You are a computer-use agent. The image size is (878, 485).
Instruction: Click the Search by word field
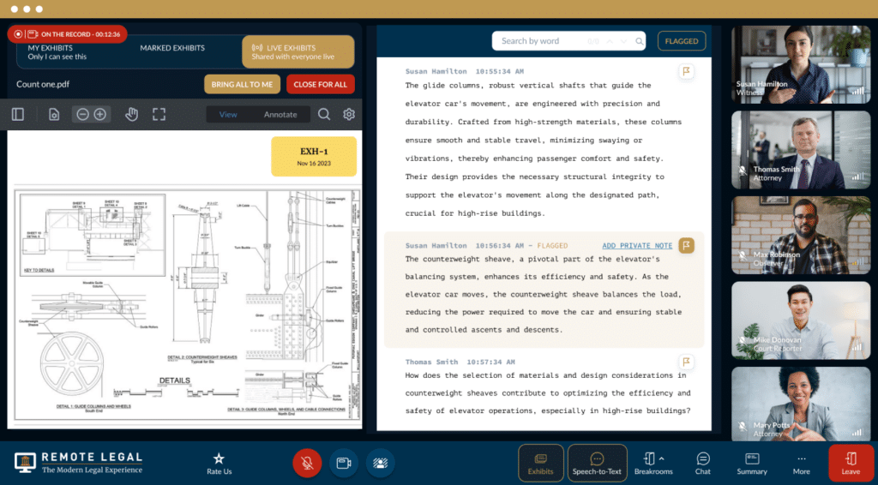point(538,41)
